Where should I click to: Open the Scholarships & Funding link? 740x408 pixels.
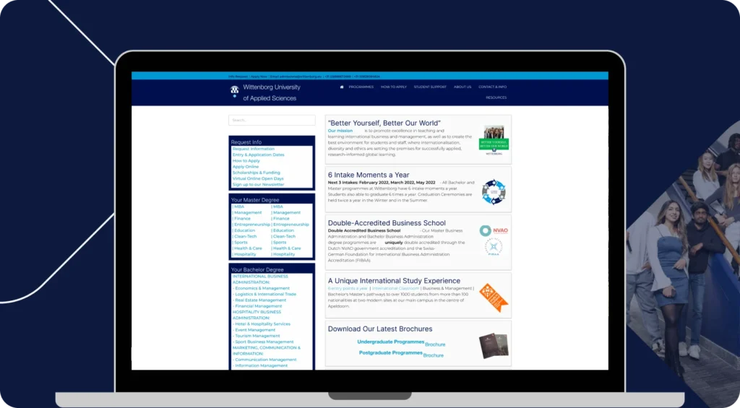(x=257, y=173)
